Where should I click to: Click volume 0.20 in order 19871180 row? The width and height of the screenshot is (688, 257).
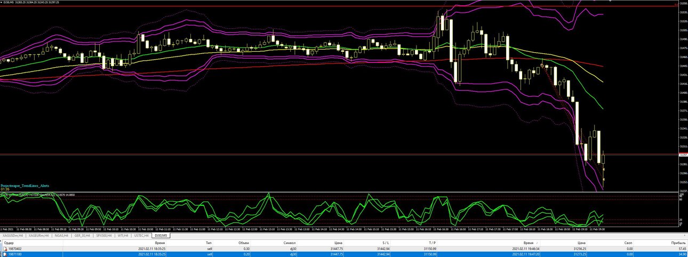tap(246, 254)
